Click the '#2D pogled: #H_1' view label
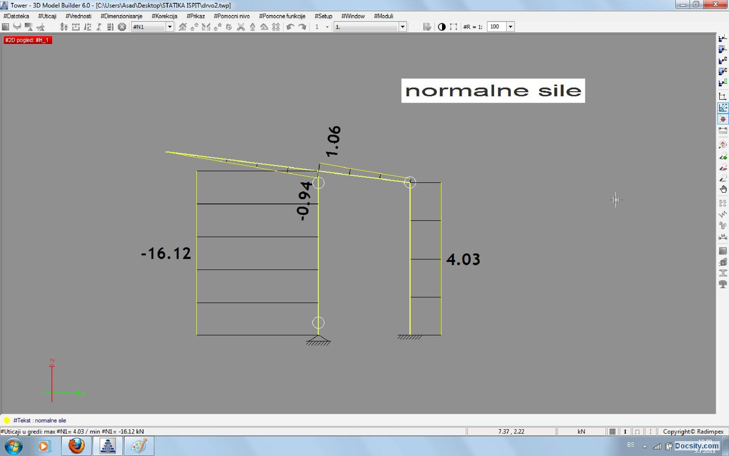Viewport: 729px width, 456px height. pyautogui.click(x=28, y=40)
